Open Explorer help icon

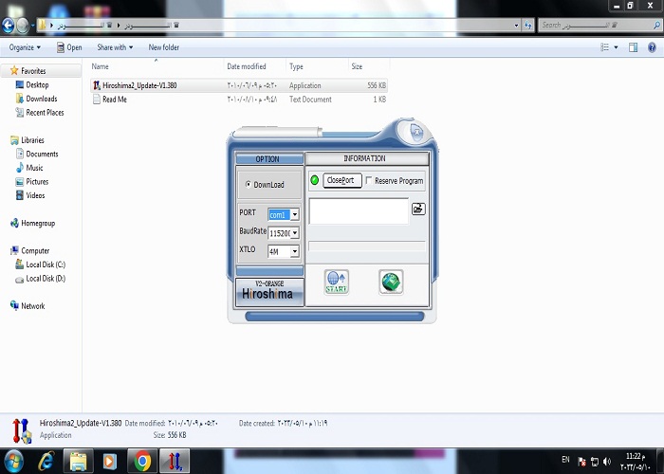[x=653, y=47]
